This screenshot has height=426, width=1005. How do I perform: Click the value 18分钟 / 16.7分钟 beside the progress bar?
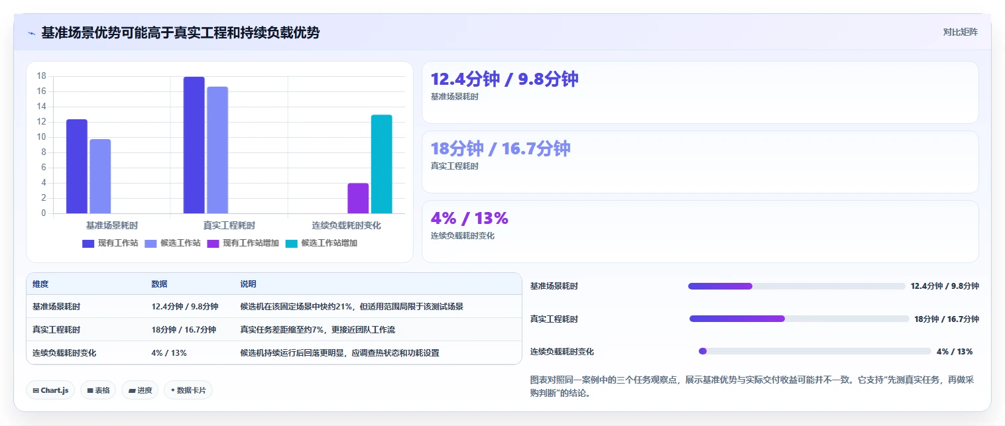(947, 319)
